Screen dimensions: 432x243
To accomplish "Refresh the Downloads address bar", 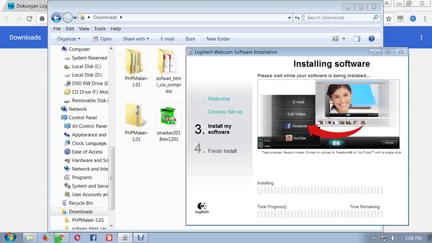I will point(297,18).
